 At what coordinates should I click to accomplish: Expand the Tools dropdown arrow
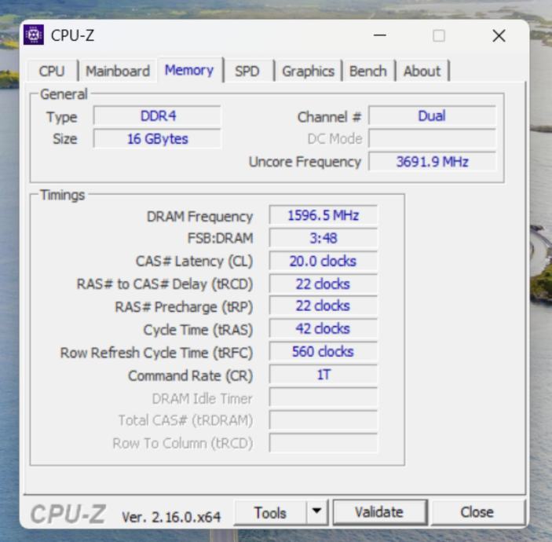pos(317,511)
